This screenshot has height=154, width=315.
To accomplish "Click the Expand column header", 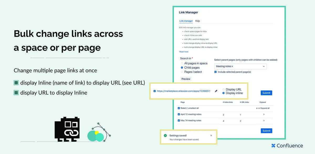I will coord(263,102).
